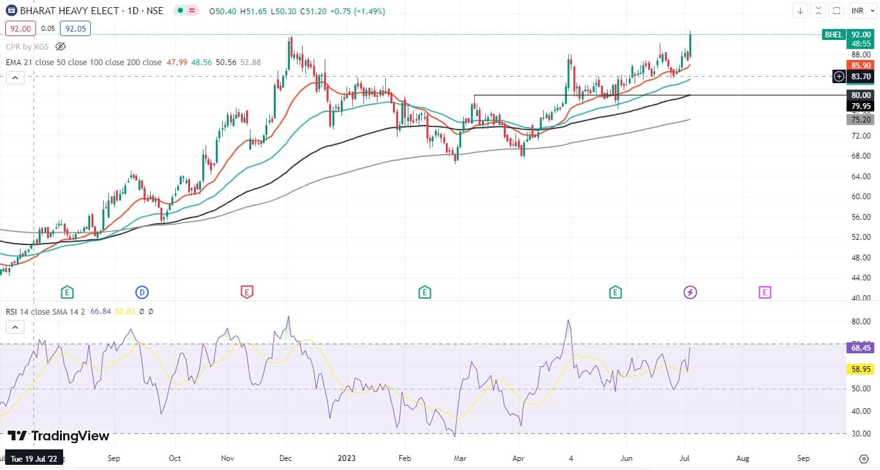Click the 80.00 horizontal line price label
Image resolution: width=880 pixels, height=470 pixels.
point(861,95)
